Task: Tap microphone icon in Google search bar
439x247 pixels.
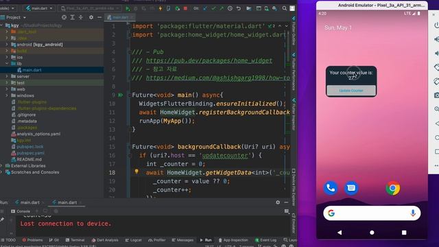Action: click(413, 213)
